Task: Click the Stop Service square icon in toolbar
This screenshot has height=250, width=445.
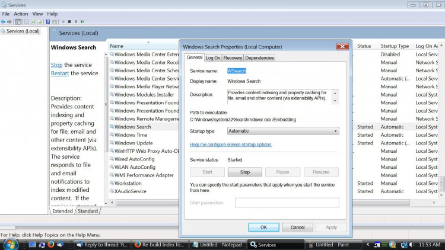Action: (x=69, y=22)
